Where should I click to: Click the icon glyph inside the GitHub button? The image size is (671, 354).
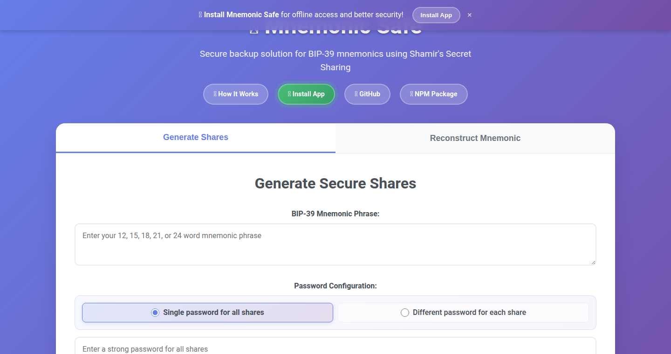(356, 94)
